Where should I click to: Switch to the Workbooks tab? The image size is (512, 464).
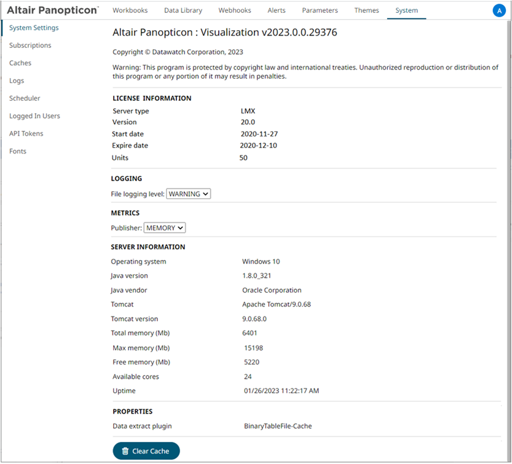[x=131, y=10]
